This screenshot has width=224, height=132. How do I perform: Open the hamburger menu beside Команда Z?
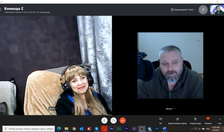click(1, 9)
